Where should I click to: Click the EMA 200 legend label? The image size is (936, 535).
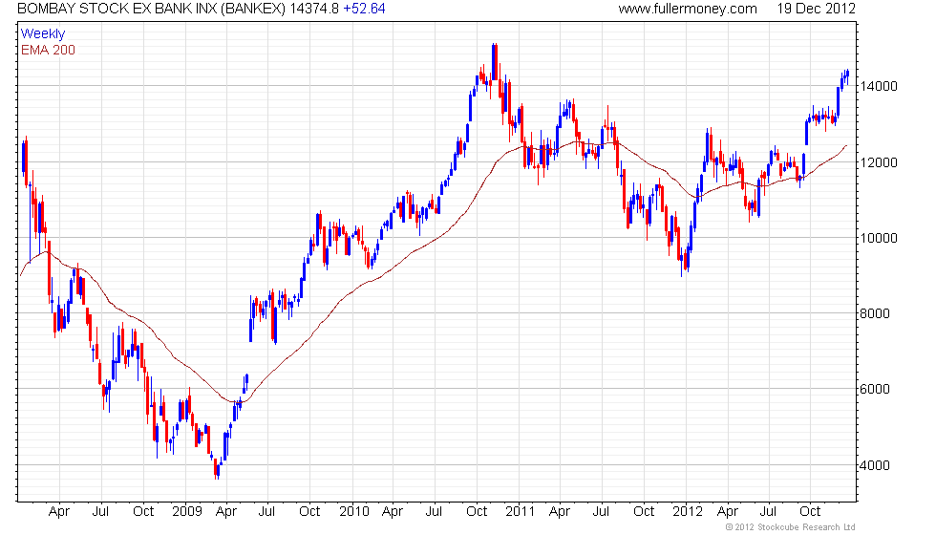point(49,50)
